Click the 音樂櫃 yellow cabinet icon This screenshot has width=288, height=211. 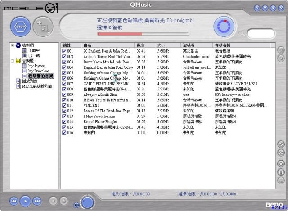point(18,61)
